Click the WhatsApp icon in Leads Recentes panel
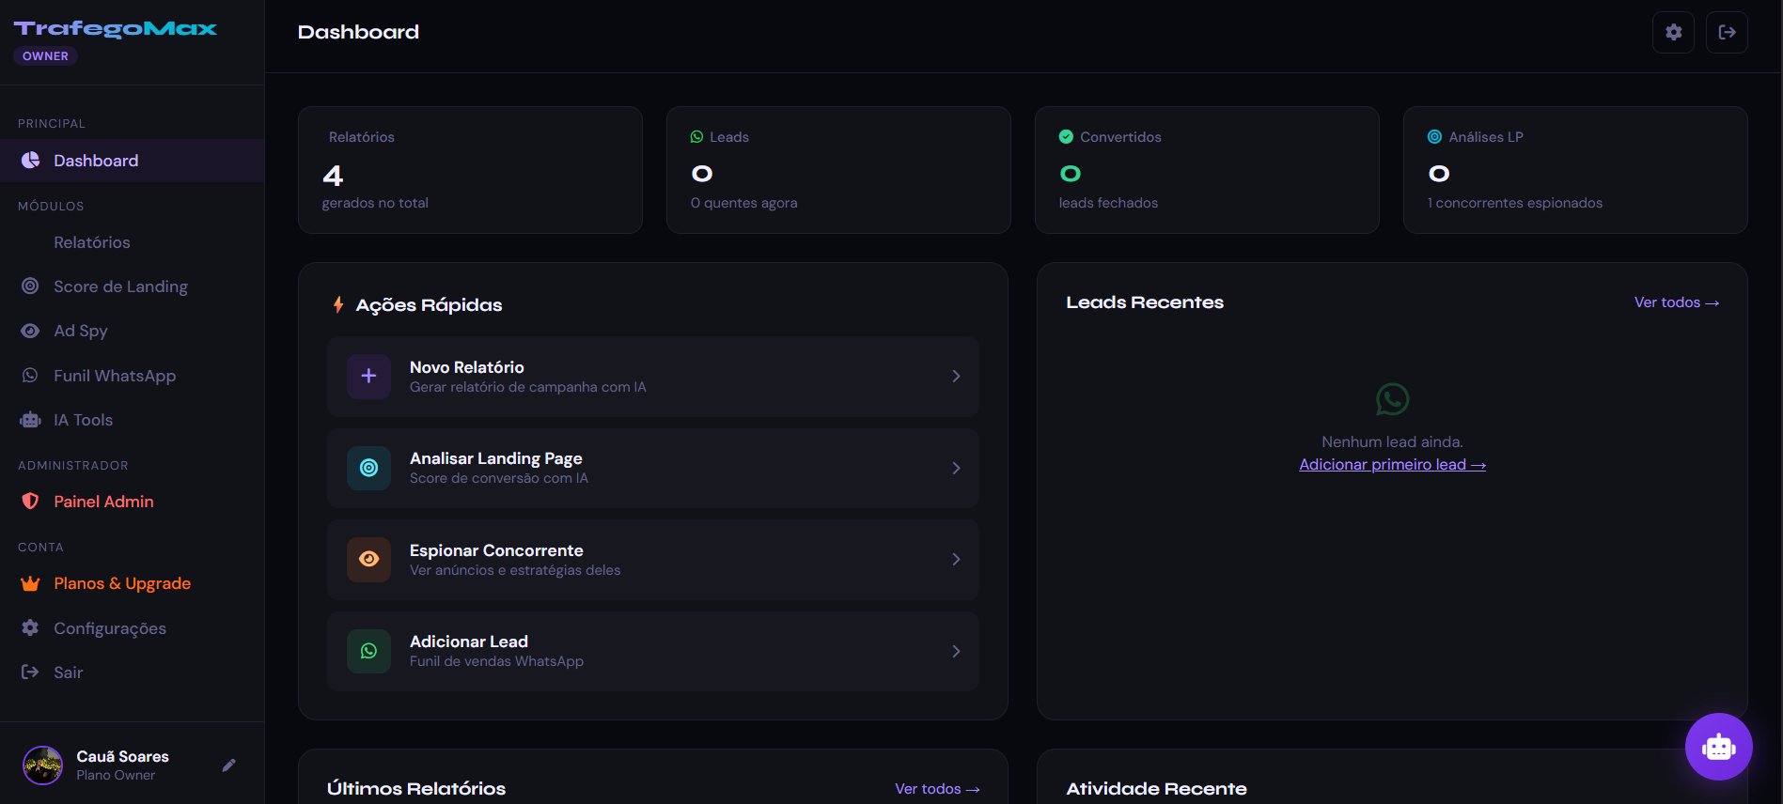 pos(1392,399)
